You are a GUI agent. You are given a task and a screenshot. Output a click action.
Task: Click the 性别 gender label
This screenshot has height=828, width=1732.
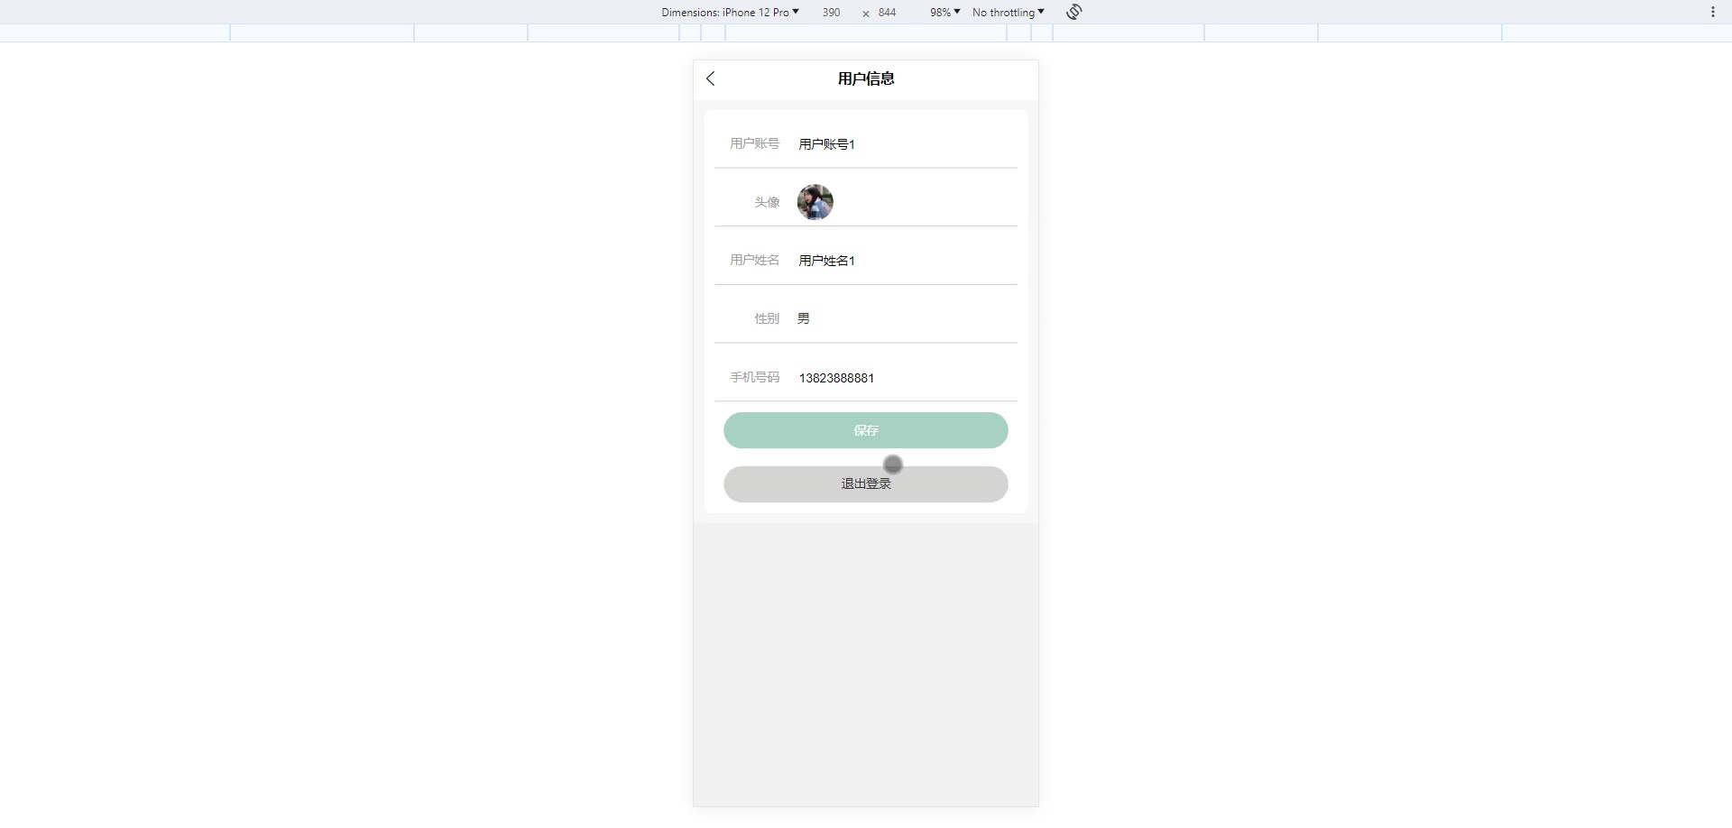(767, 318)
